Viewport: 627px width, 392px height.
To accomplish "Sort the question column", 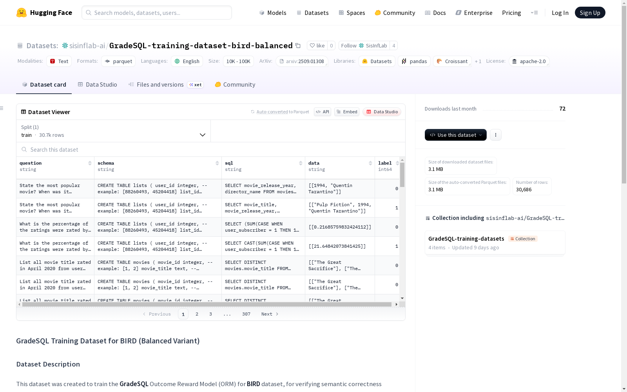I will [90, 163].
